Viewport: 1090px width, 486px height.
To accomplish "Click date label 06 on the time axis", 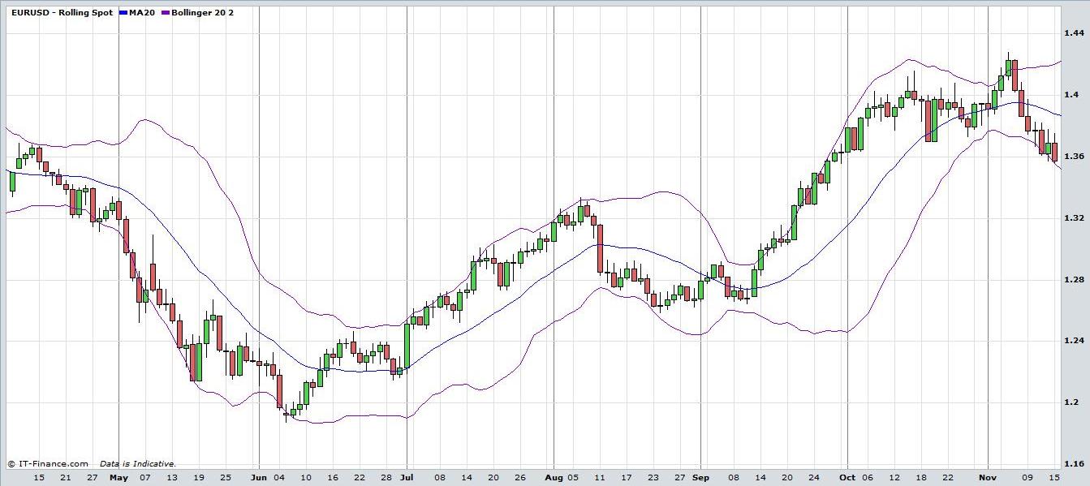I will 868,478.
